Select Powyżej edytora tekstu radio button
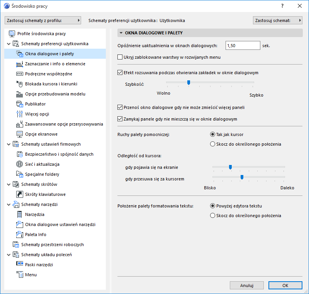 point(212,206)
